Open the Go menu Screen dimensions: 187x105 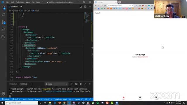(x=33, y=2)
